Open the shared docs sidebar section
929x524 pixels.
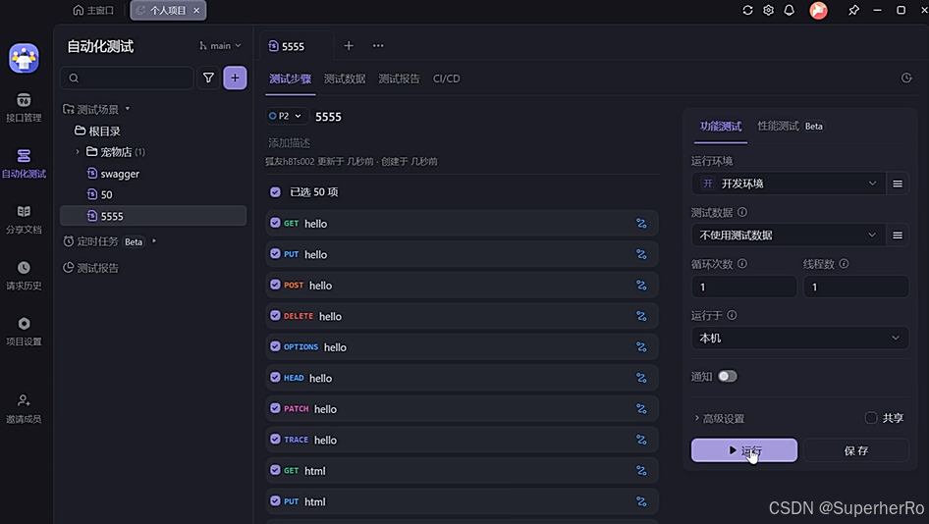coord(24,219)
